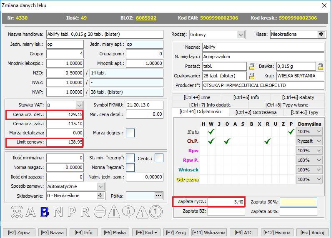Switch to the [Ctrl+4] Inne tab

(x=197, y=97)
